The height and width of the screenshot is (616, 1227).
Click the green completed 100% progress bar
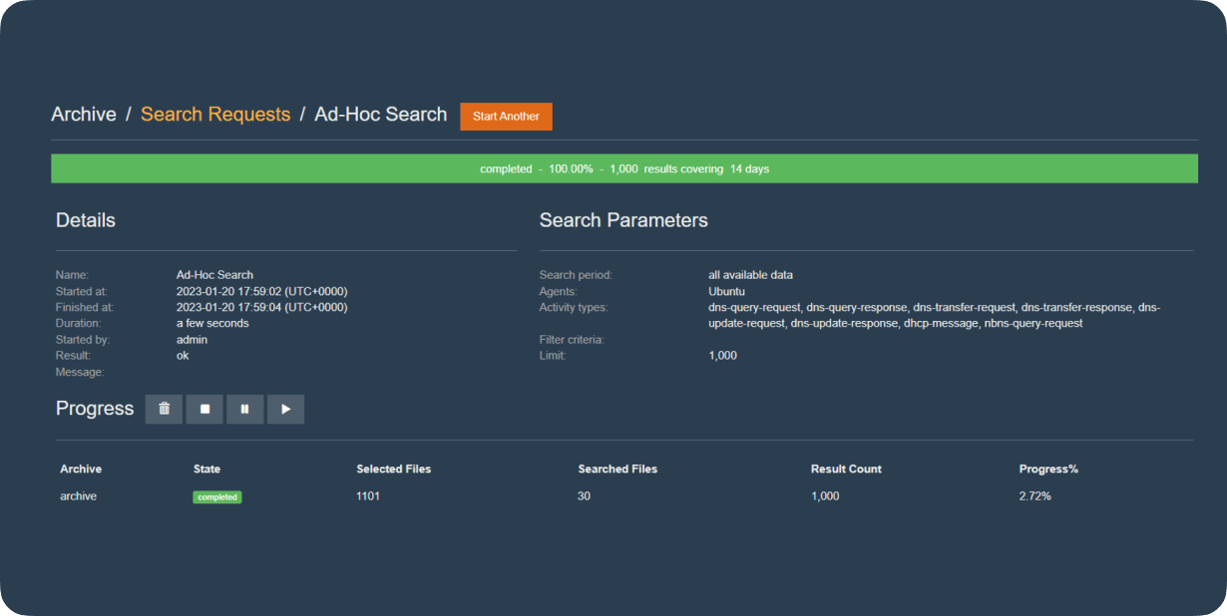pyautogui.click(x=624, y=168)
